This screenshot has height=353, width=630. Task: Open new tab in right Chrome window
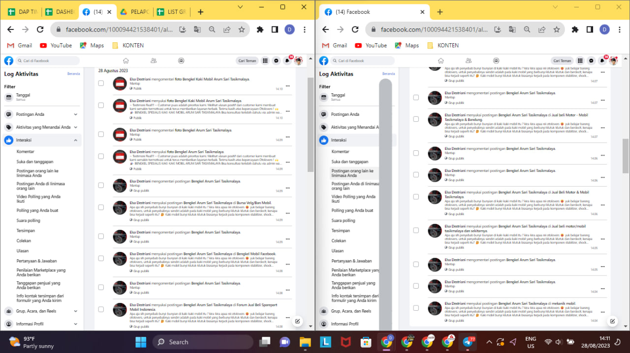440,12
